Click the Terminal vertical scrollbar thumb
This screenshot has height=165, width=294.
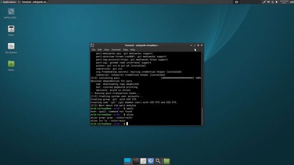tap(202, 116)
